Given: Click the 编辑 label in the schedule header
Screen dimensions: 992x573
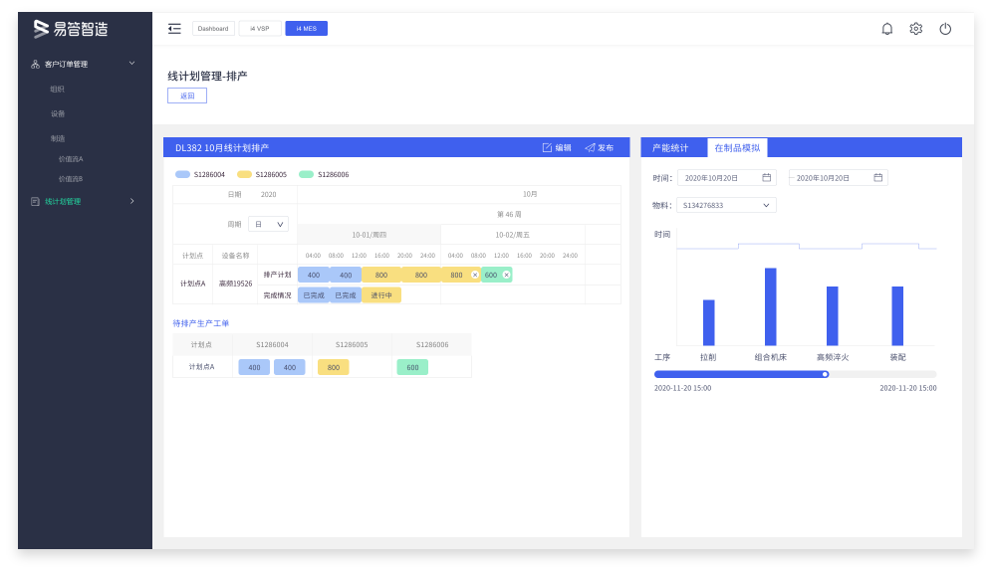Looking at the screenshot, I should (x=563, y=148).
